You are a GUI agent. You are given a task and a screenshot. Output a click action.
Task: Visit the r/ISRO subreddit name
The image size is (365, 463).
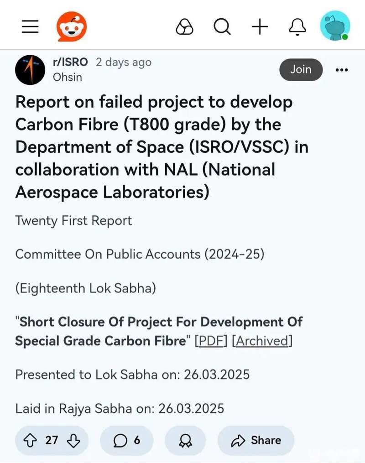click(x=70, y=62)
